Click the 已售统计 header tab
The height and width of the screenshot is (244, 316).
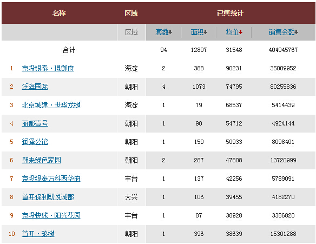pyautogui.click(x=230, y=13)
